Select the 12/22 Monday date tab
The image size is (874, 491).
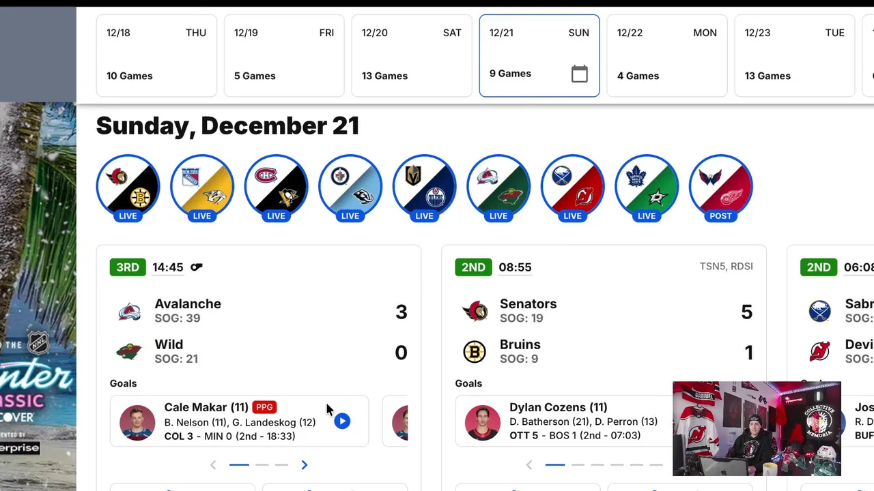pos(666,55)
